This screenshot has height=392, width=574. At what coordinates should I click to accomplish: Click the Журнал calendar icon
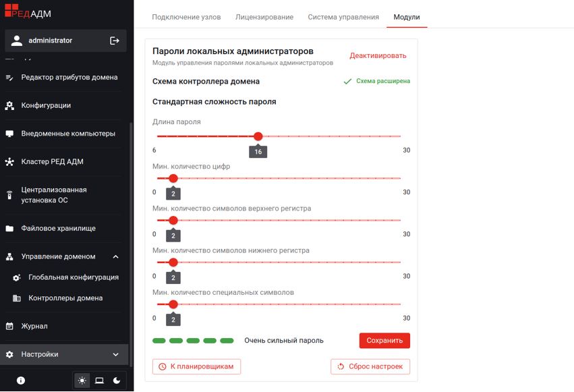[9, 327]
